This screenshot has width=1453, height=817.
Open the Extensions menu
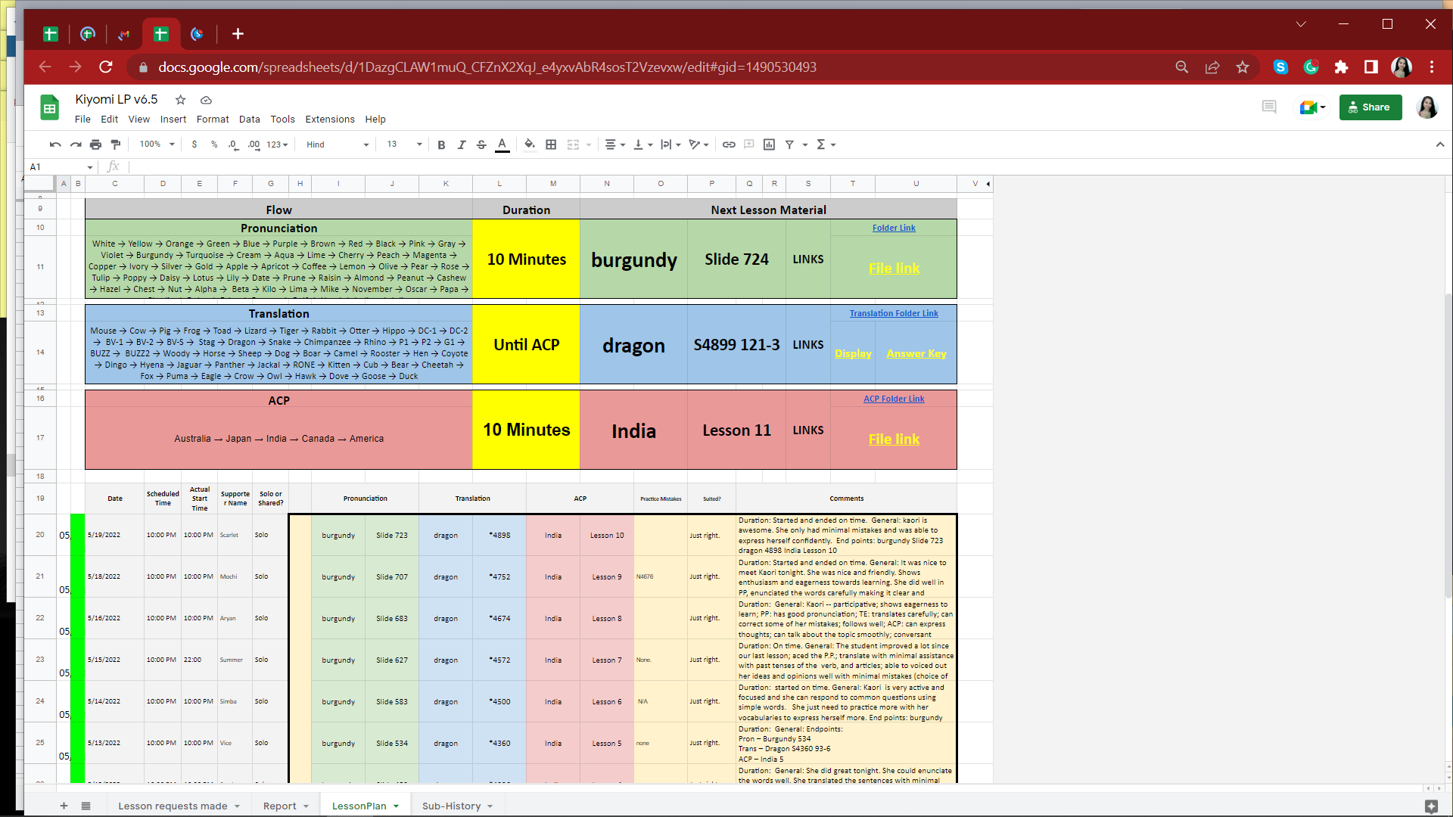click(x=330, y=120)
